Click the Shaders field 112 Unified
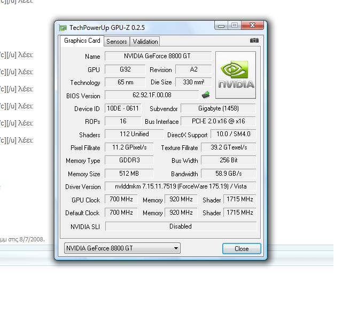 [x=134, y=134]
